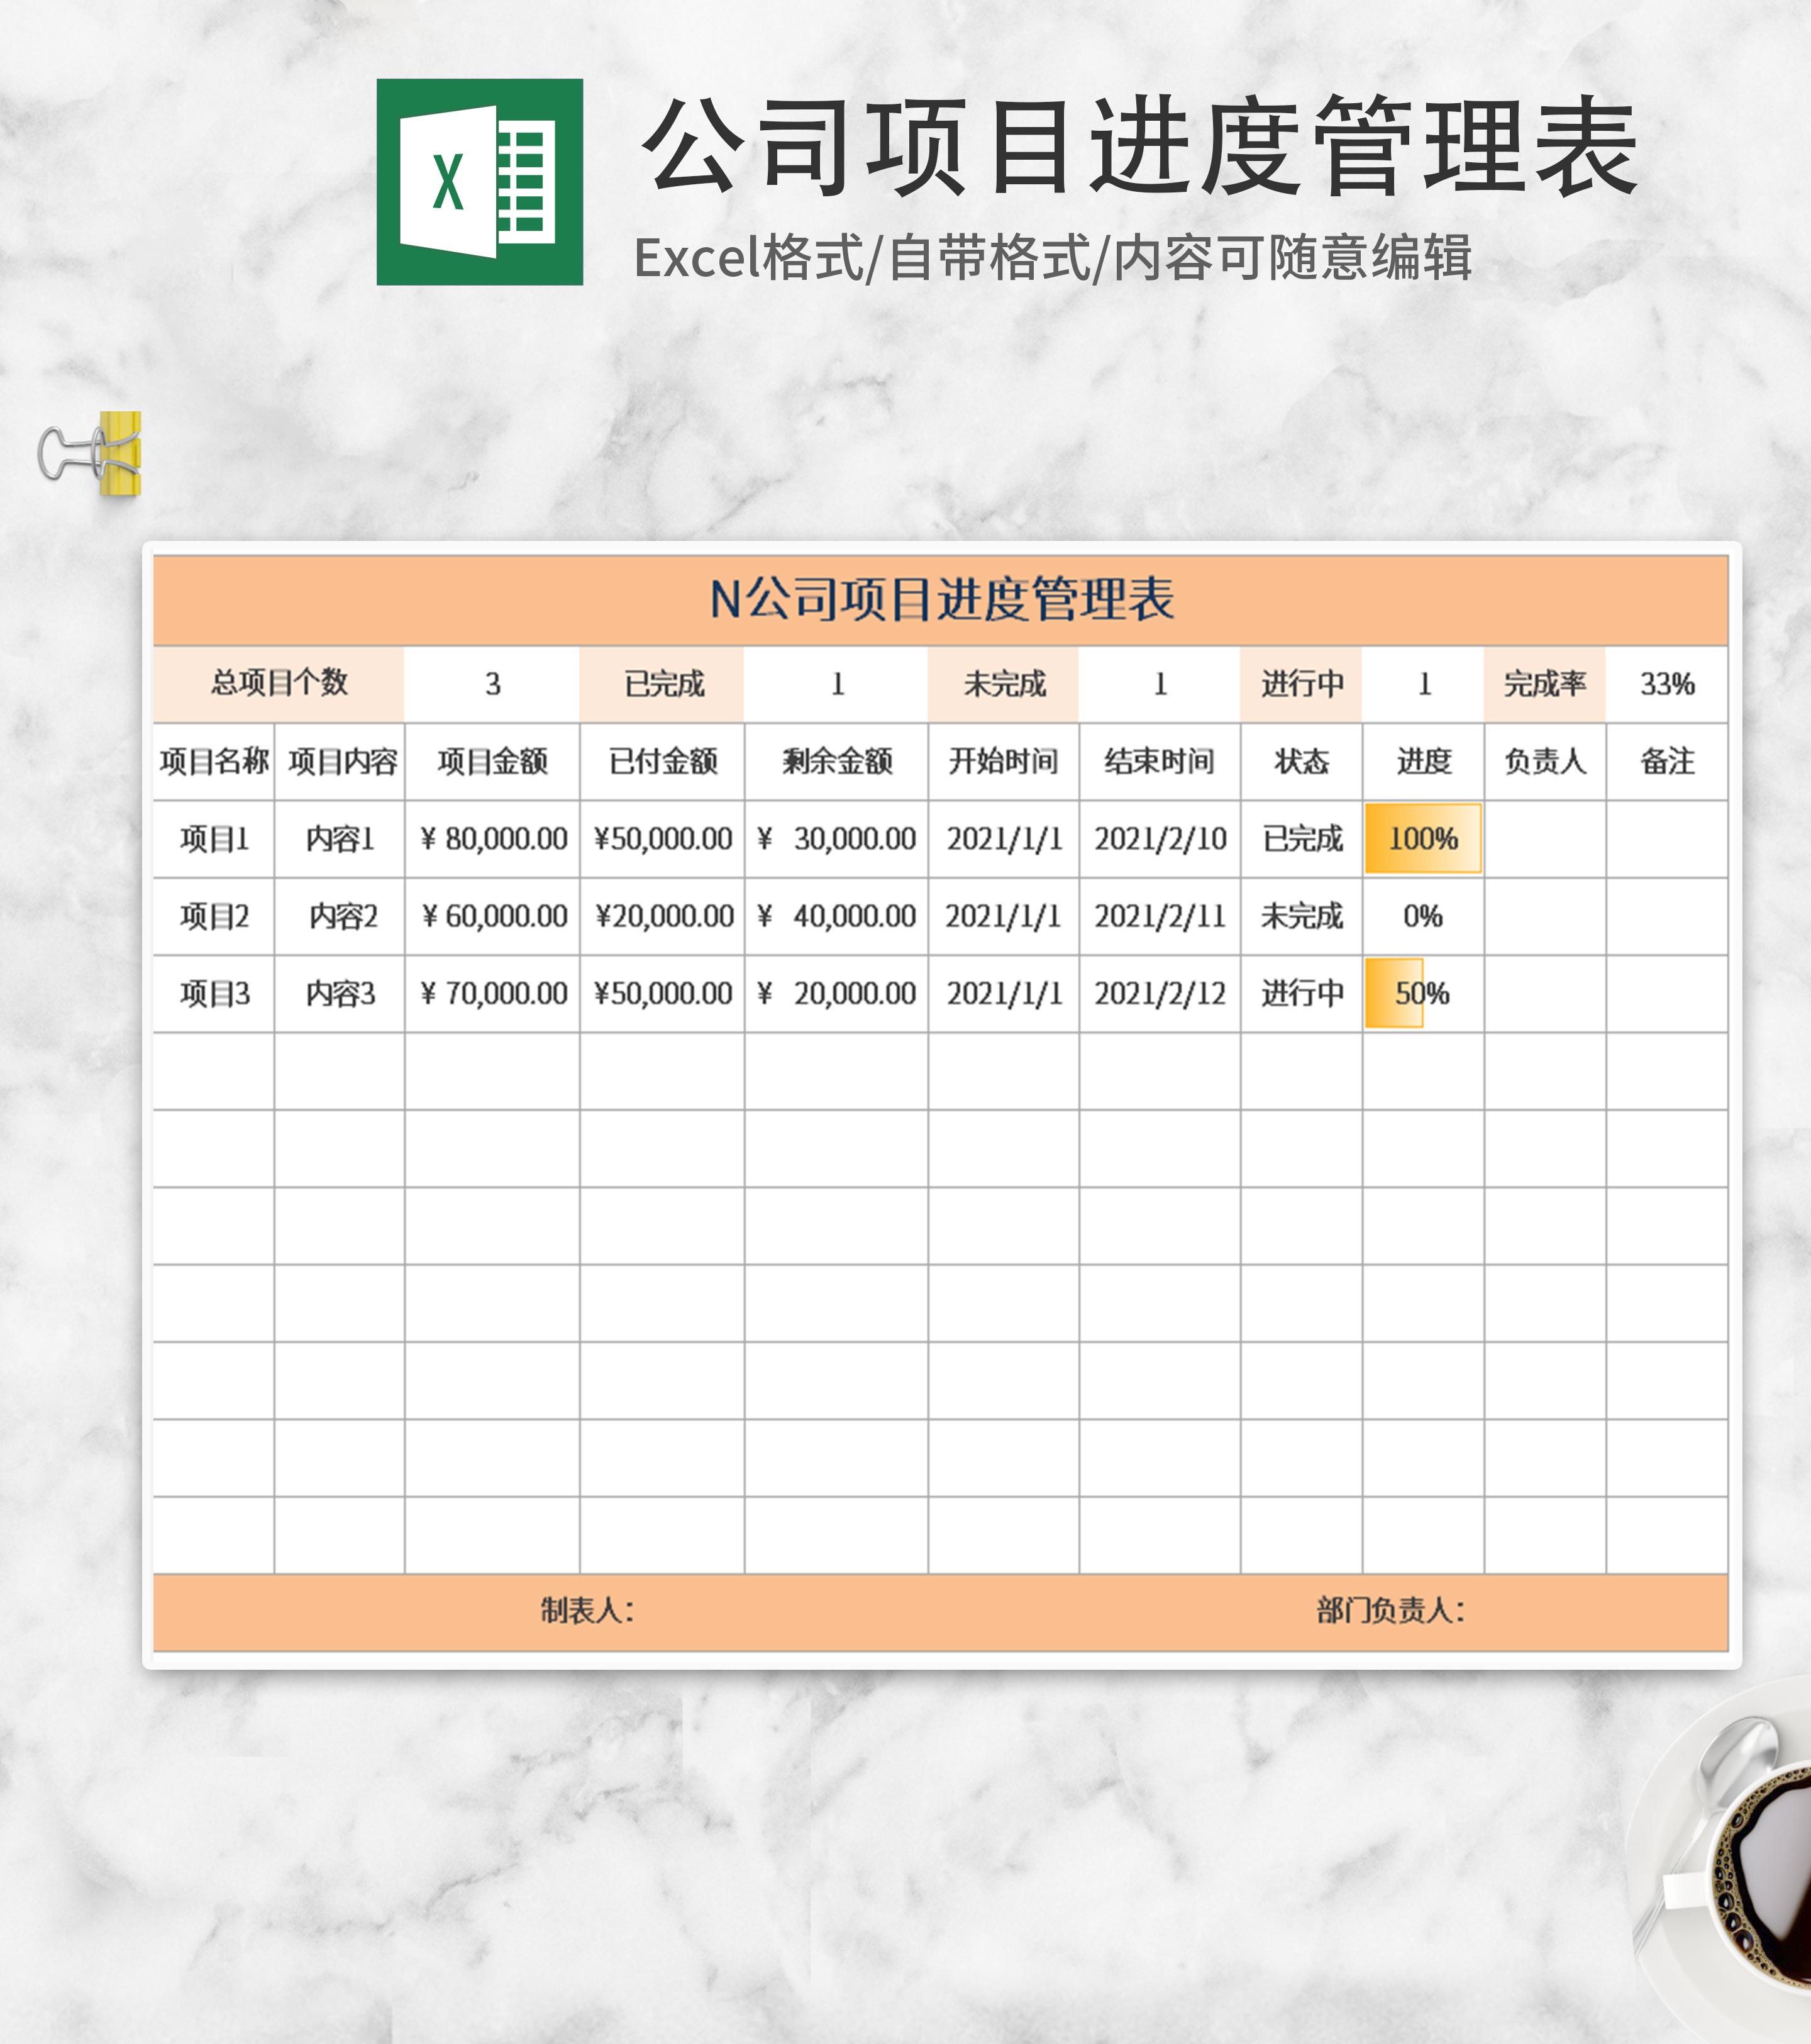Click the 进行中 status cell for 项目3
This screenshot has height=2044, width=1811.
(1301, 993)
